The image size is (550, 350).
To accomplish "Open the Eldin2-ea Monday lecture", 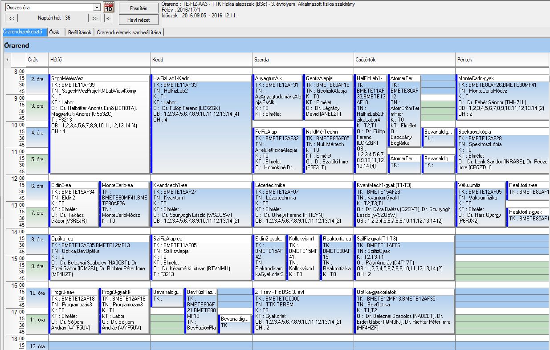I will coord(73,204).
